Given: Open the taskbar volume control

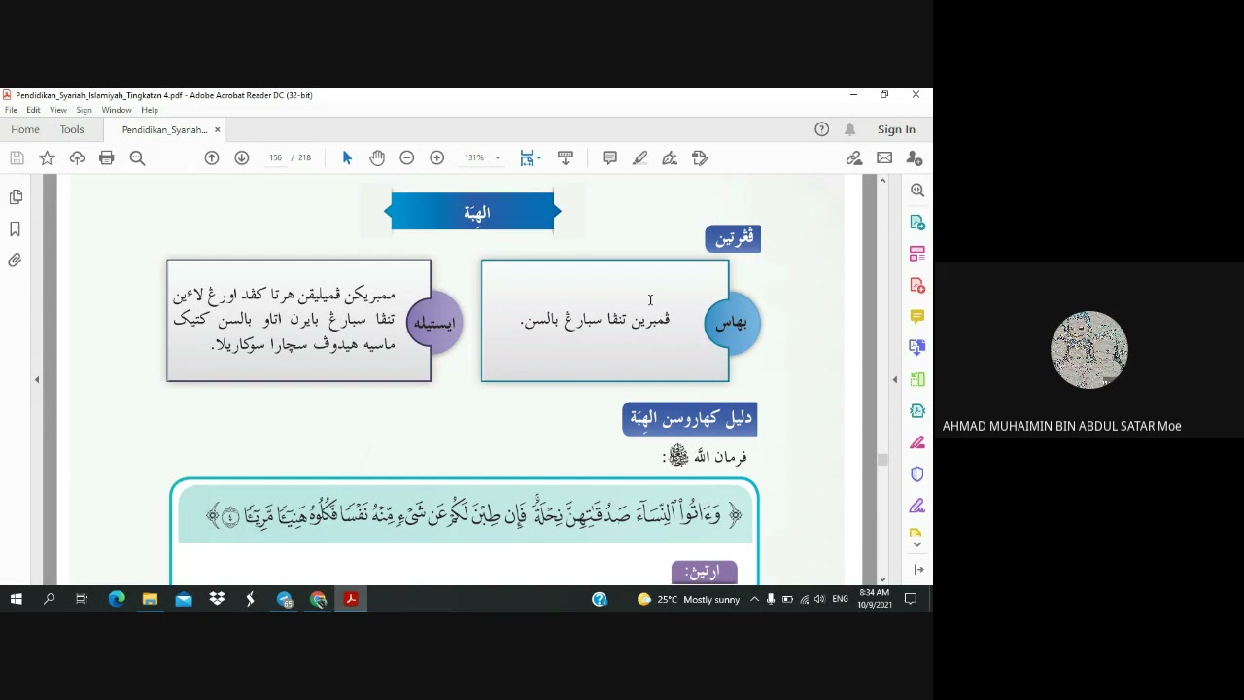Looking at the screenshot, I should coord(819,599).
